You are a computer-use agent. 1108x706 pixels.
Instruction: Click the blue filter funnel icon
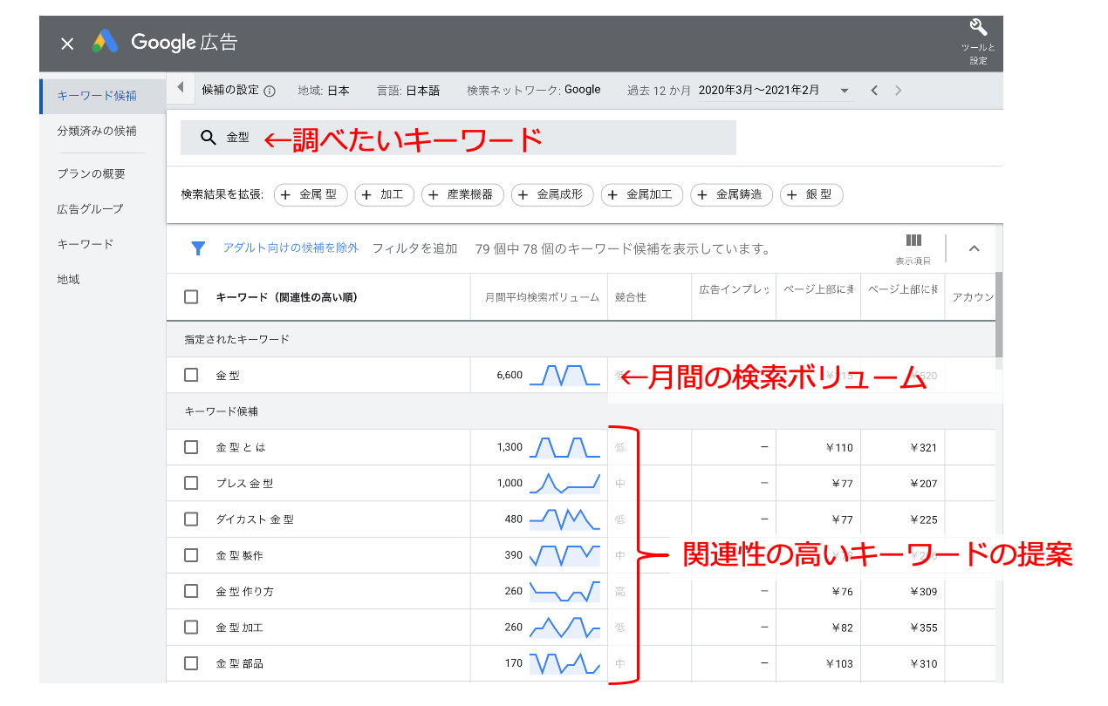[x=198, y=248]
